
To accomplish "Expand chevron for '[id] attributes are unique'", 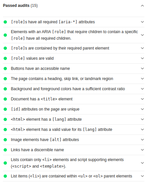I will point(142,109).
